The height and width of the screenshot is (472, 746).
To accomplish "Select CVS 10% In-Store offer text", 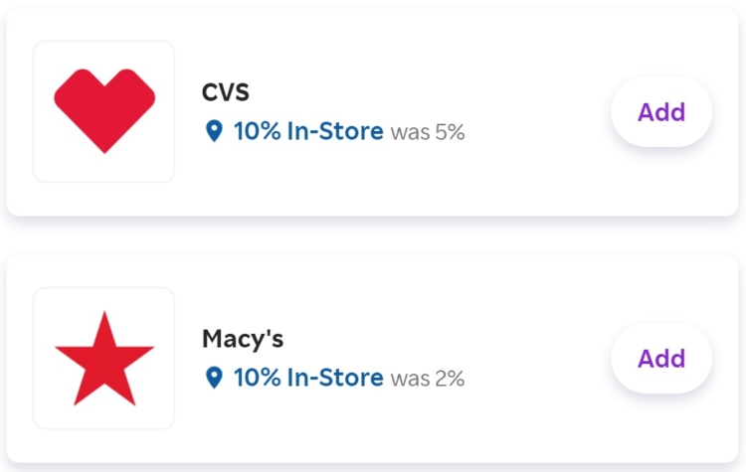I will (308, 131).
